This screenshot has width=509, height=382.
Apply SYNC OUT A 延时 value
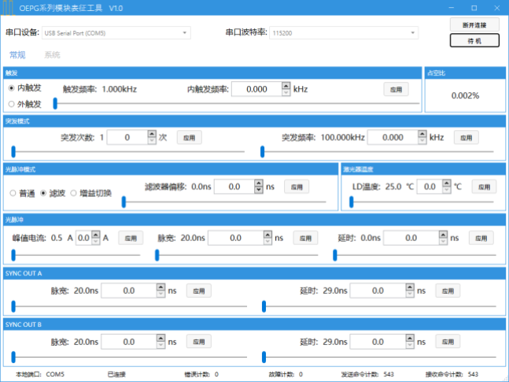point(448,291)
